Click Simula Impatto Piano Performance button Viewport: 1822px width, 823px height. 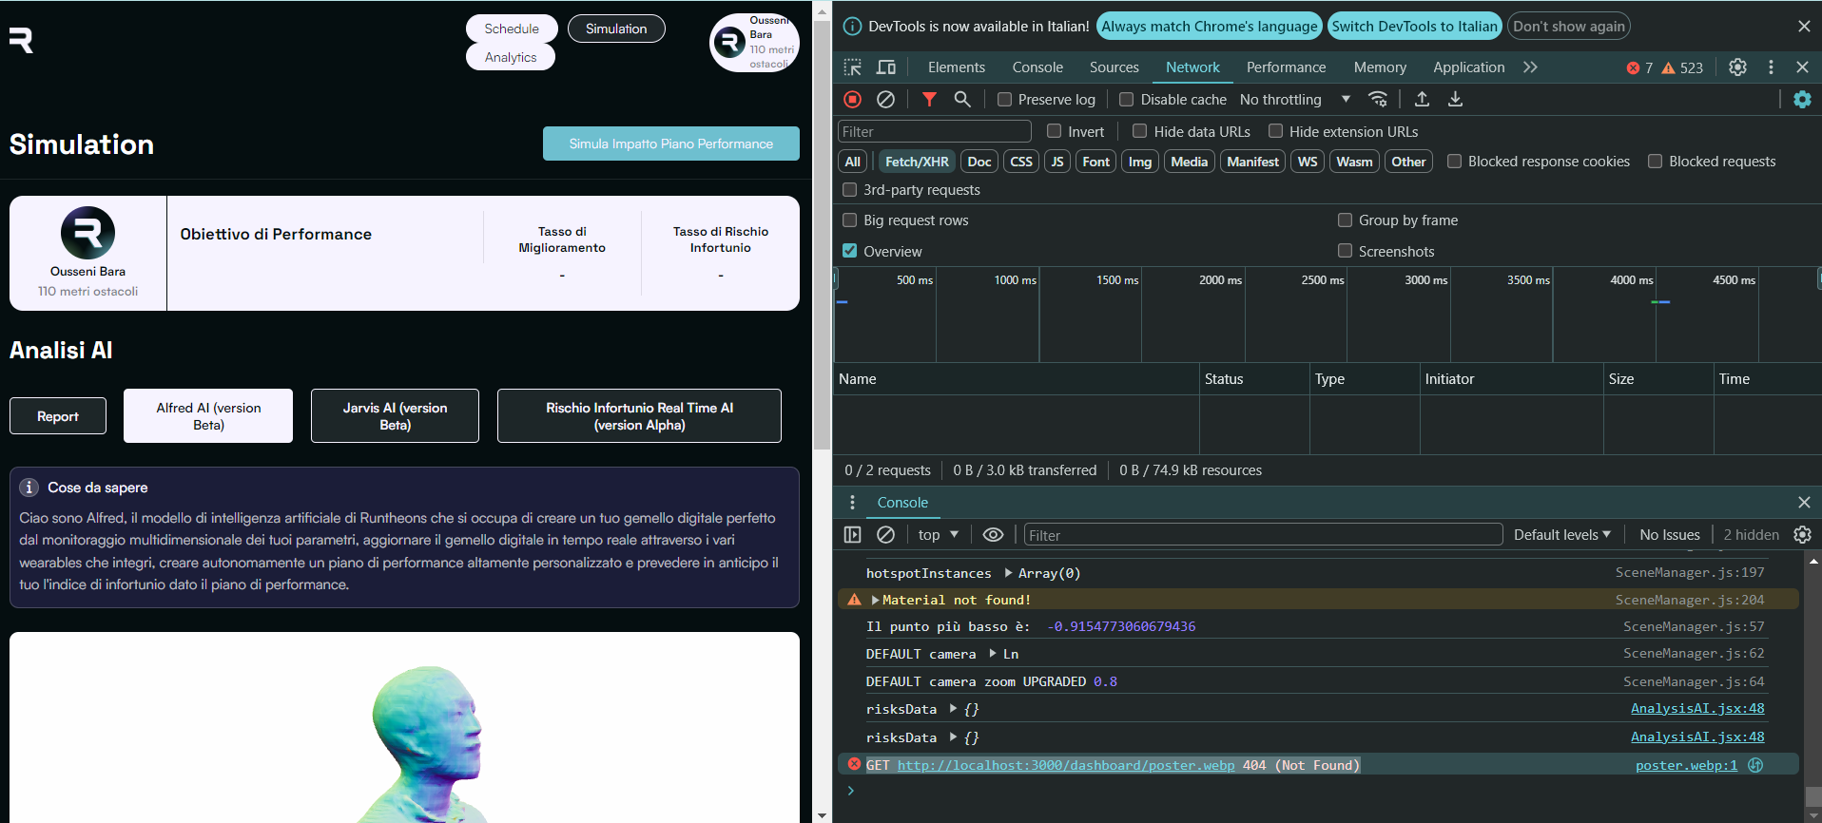point(671,144)
